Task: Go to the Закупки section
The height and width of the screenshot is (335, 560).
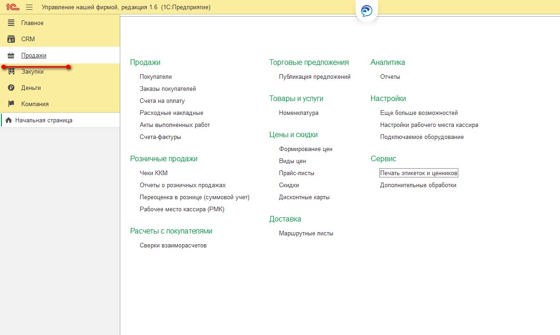Action: click(60, 71)
